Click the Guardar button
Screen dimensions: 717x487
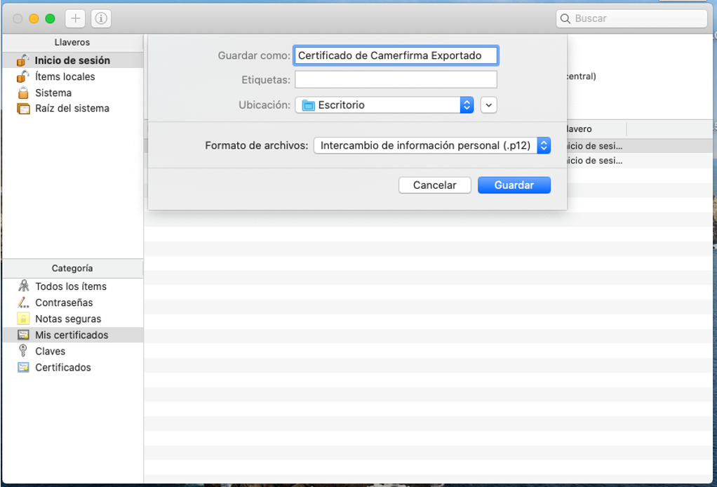[x=514, y=185]
